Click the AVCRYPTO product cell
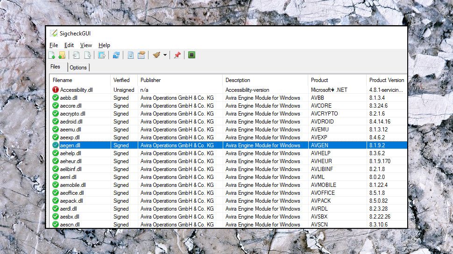 [325, 114]
